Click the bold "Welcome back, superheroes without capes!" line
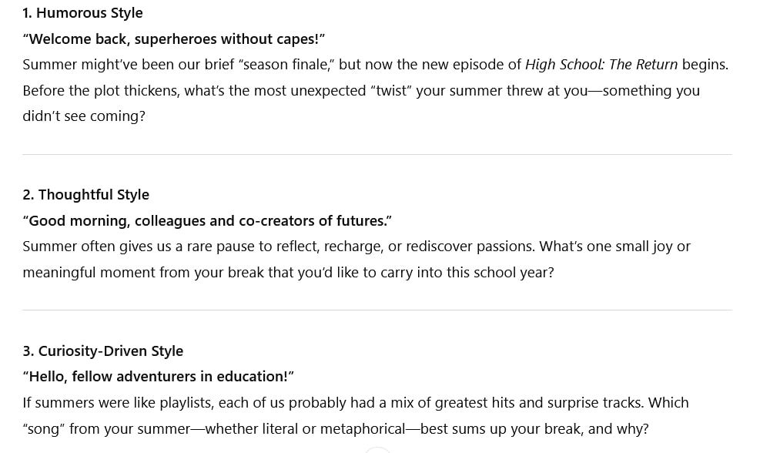This screenshot has height=453, width=760. 173,39
